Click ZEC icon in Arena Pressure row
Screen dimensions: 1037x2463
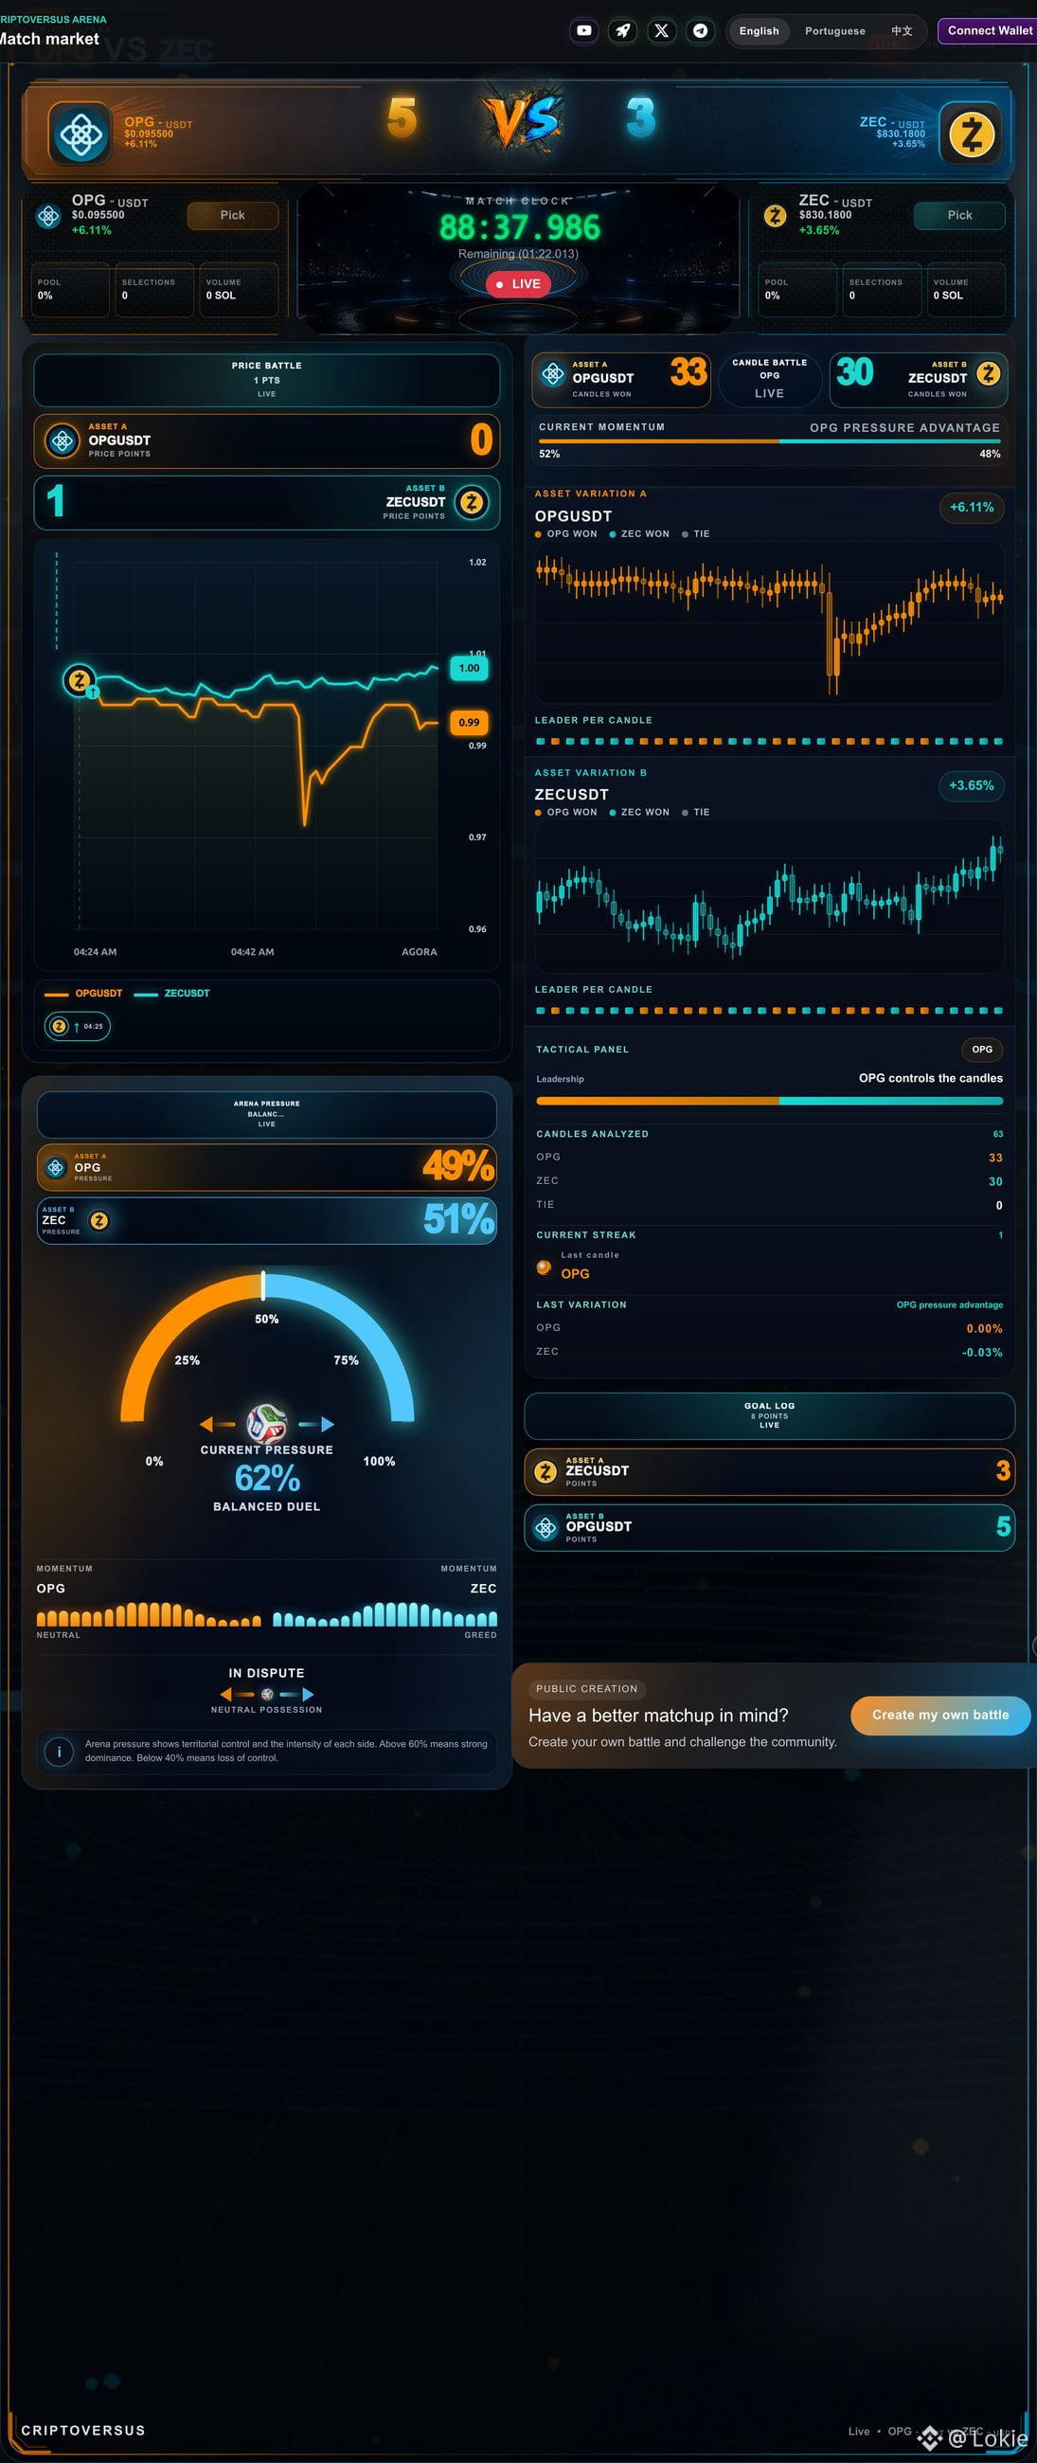tap(98, 1220)
